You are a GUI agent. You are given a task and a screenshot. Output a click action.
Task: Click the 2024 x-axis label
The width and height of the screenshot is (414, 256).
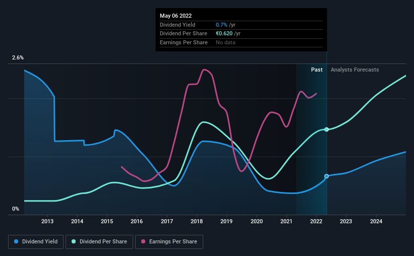point(376,221)
